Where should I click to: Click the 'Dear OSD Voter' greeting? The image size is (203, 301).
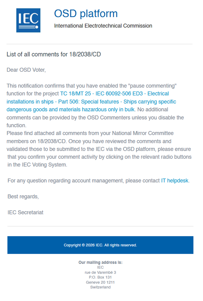pyautogui.click(x=26, y=70)
